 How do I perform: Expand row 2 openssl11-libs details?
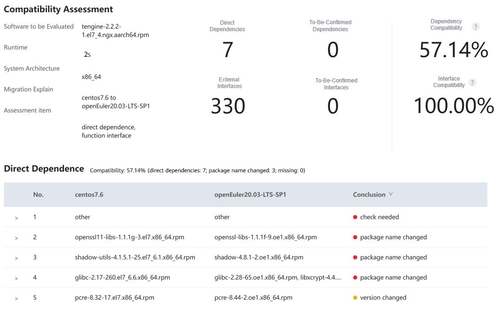click(16, 238)
